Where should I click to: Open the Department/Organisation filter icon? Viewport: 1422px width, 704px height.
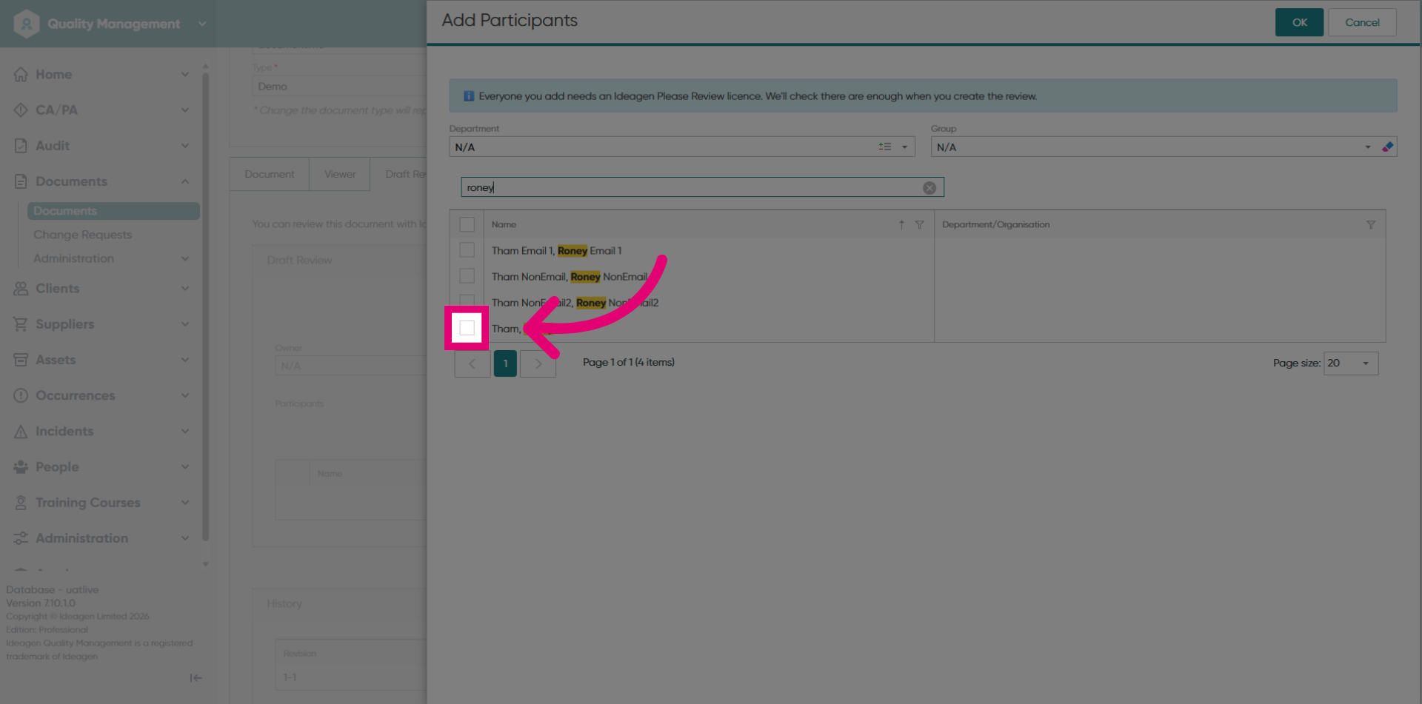(1370, 225)
